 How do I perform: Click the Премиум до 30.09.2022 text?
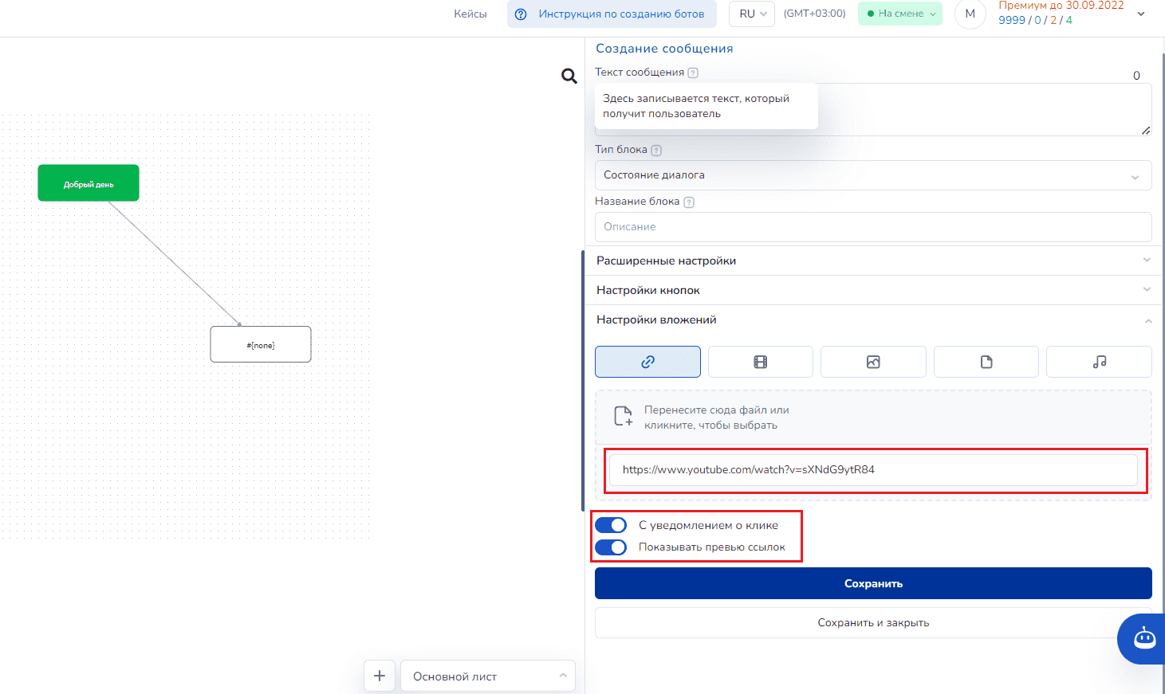point(1061,6)
